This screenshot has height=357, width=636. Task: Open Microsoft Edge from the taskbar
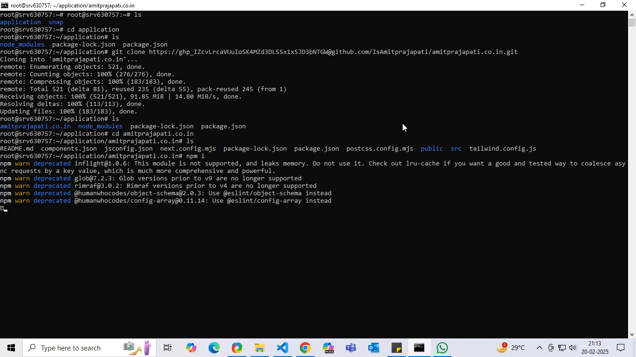coord(214,347)
